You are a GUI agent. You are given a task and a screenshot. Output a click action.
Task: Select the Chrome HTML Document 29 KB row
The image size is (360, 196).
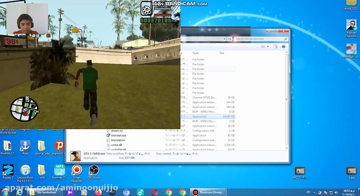(x=208, y=97)
